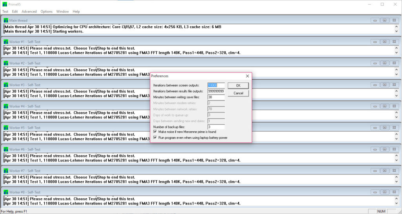
Task: Maximize the Worker #2 child window
Action: pyautogui.click(x=385, y=63)
